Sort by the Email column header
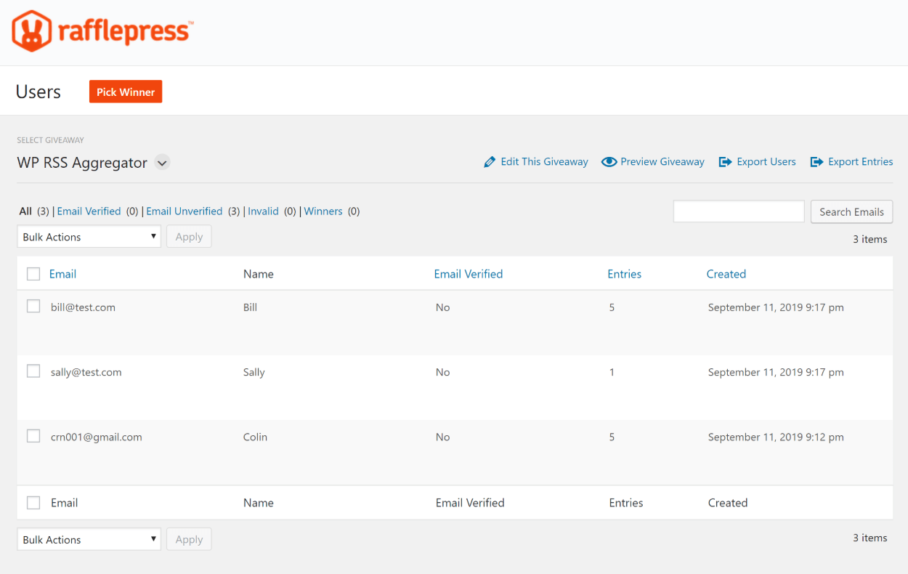 tap(62, 274)
